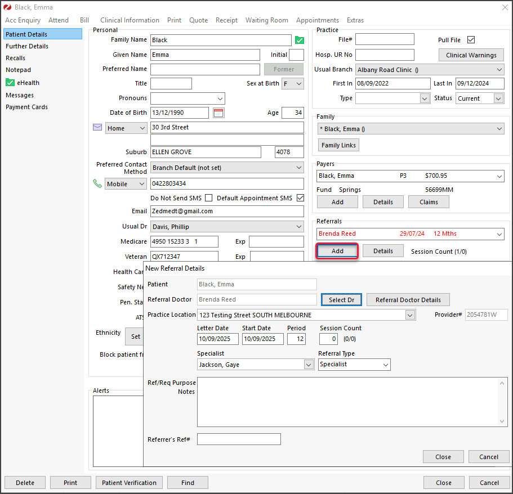Click the app icon in title bar
Viewport: 513px width, 494px height.
(7, 7)
